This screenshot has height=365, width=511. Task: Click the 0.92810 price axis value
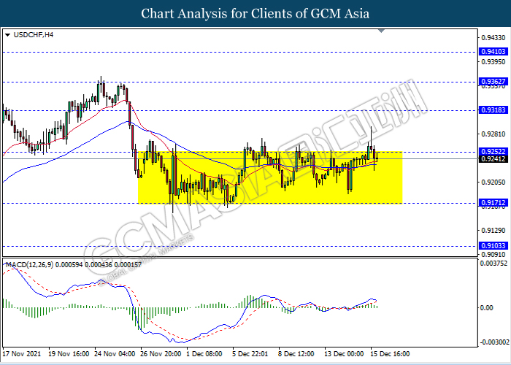click(x=493, y=134)
